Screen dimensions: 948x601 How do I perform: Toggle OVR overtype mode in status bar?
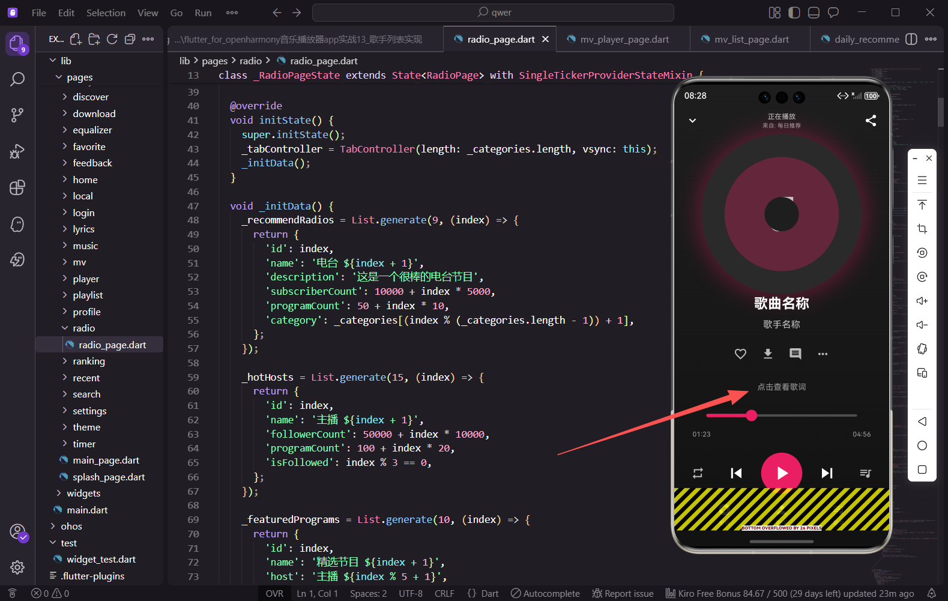274,593
